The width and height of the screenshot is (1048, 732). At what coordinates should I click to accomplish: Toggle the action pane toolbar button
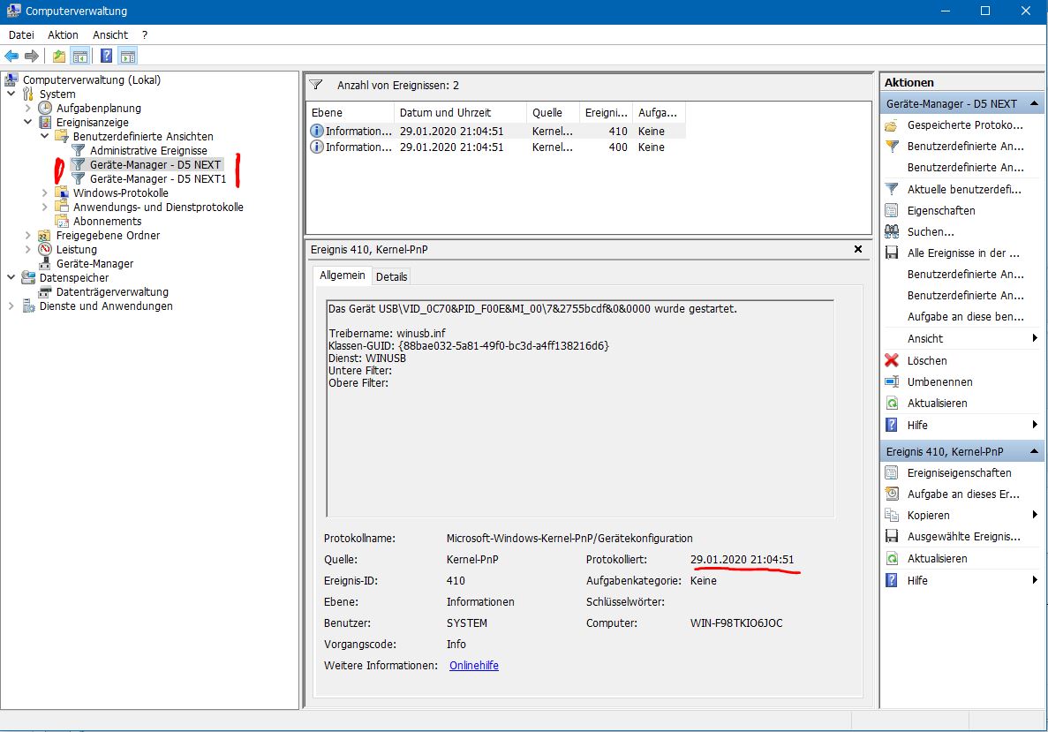point(128,57)
